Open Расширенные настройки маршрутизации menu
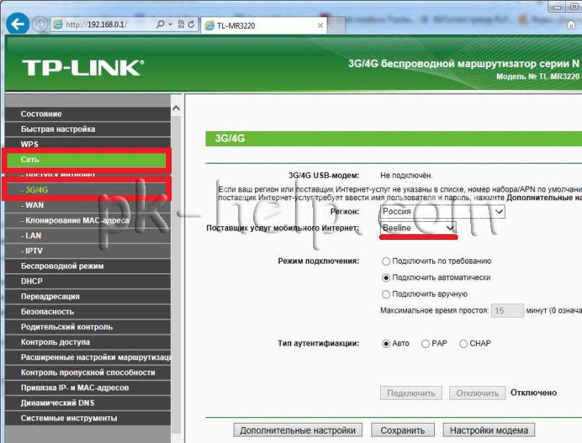 coord(88,357)
